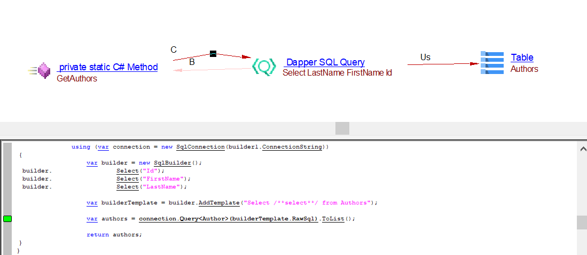The image size is (587, 255).
Task: Click the ToList call in the code
Action: (x=333, y=219)
